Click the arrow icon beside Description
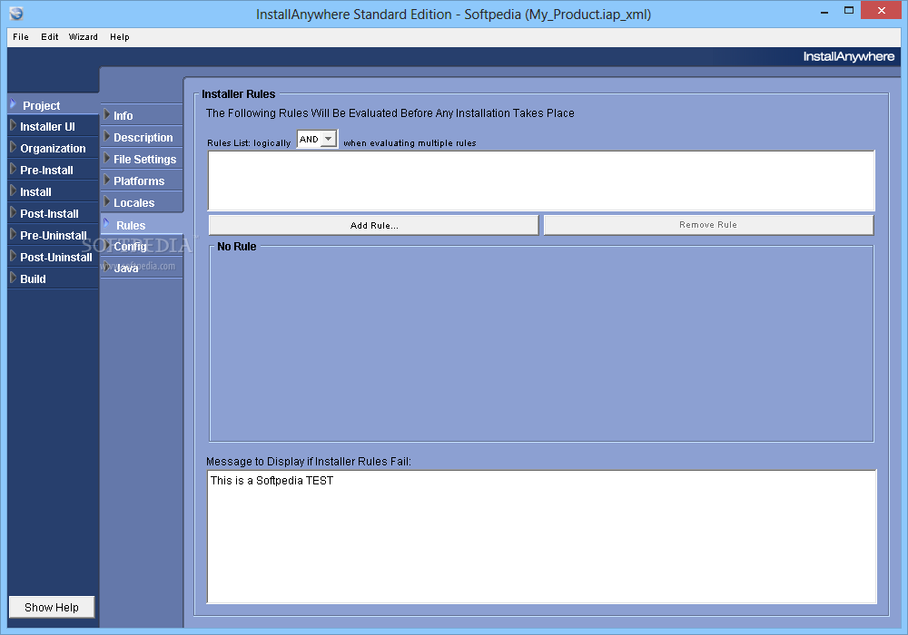Viewport: 908px width, 635px height. click(x=106, y=136)
